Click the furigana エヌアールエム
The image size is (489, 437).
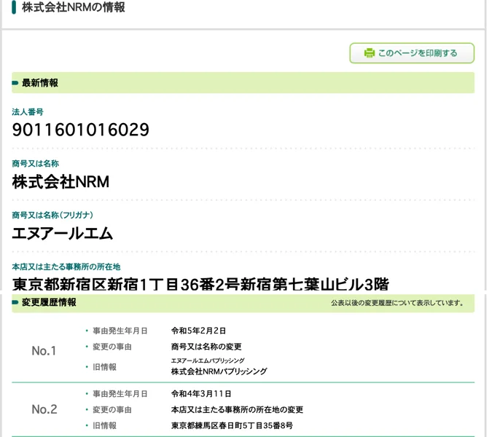[62, 233]
